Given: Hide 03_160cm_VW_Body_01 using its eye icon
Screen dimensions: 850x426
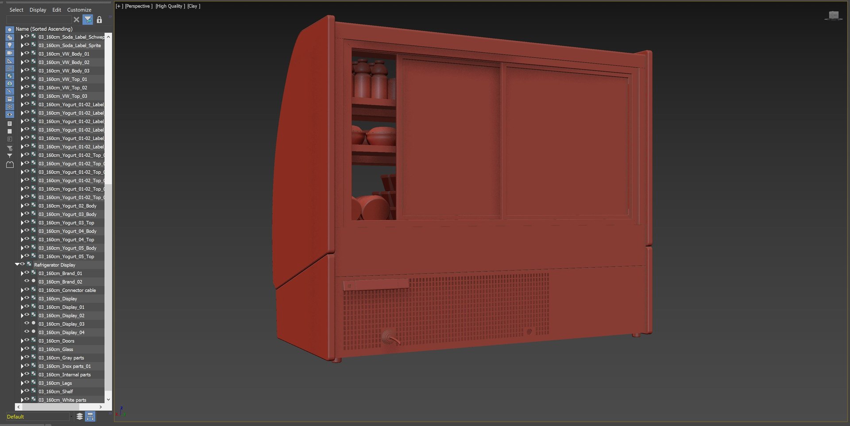Looking at the screenshot, I should (x=27, y=53).
